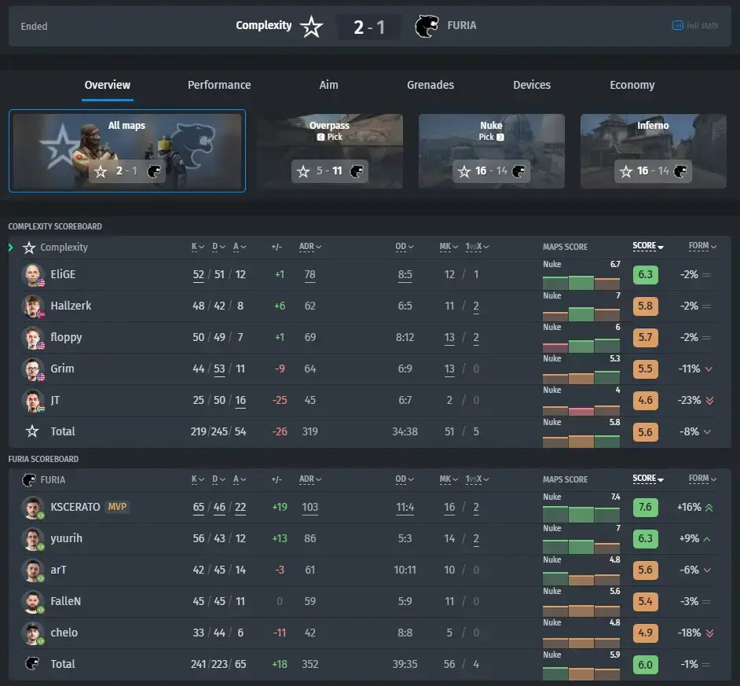This screenshot has width=740, height=686.
Task: Select the Overview tab
Action: coord(108,85)
